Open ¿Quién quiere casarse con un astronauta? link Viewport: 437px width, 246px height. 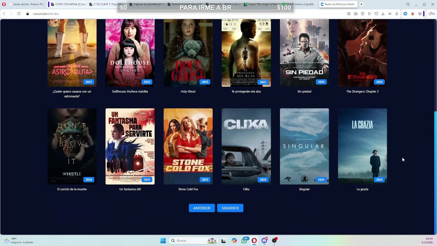[72, 94]
